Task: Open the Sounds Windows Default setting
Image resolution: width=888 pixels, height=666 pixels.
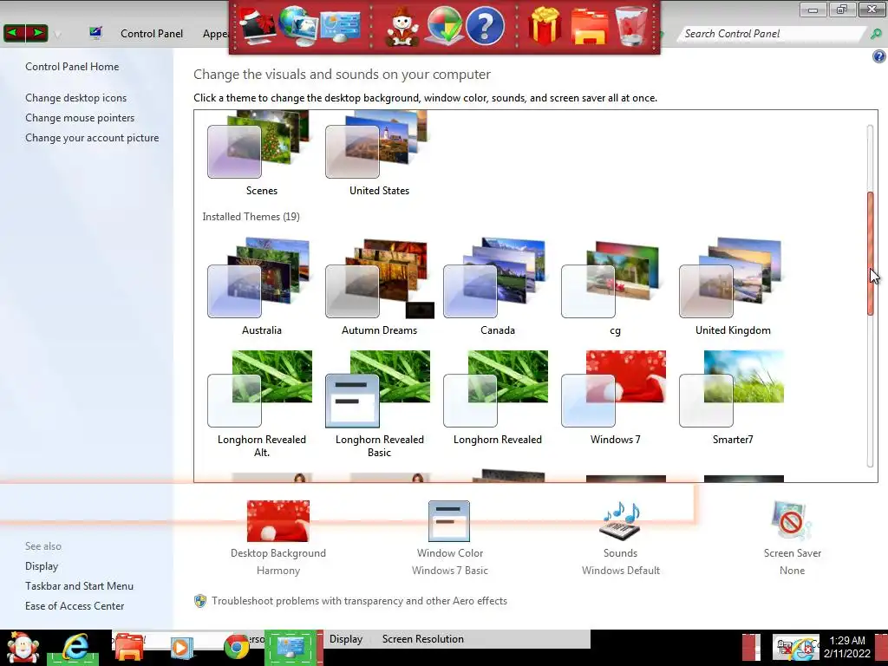Action: pyautogui.click(x=621, y=538)
